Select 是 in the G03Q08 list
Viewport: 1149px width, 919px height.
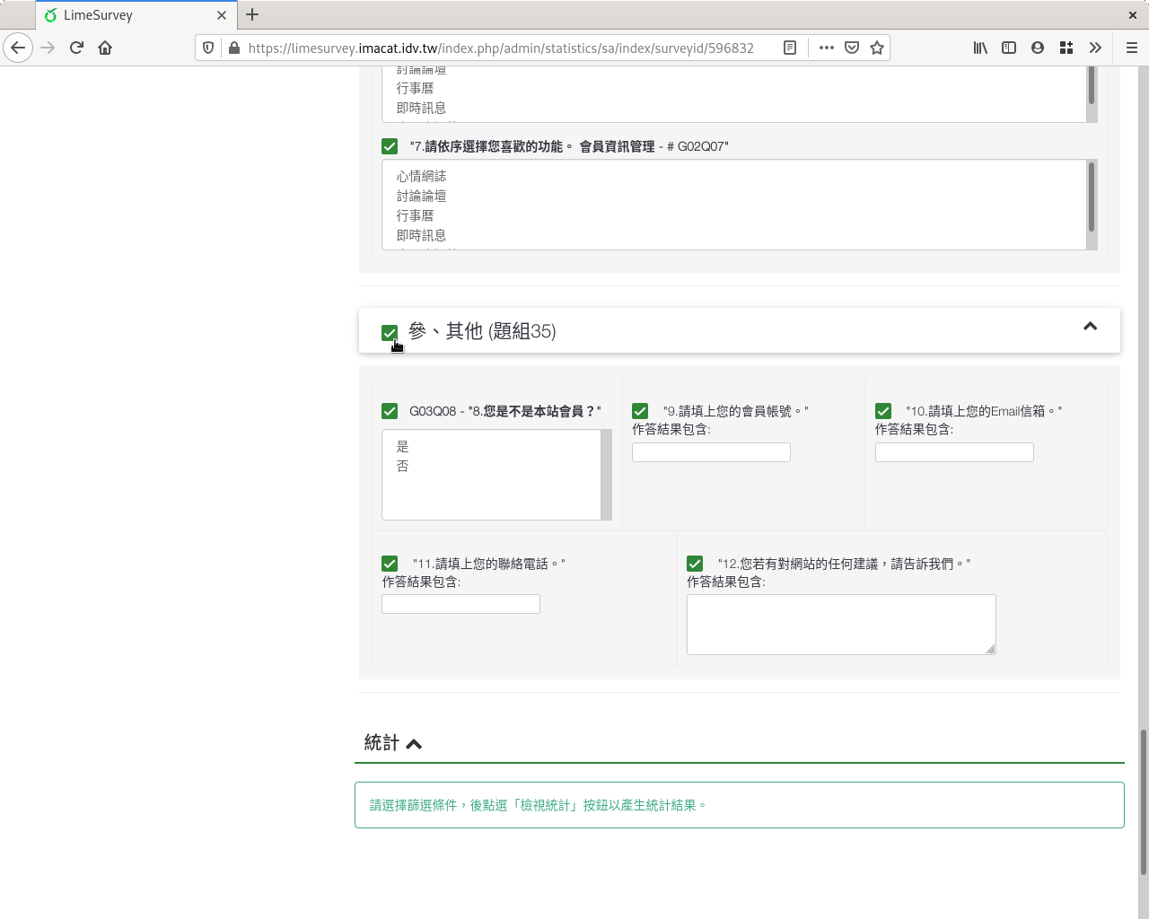(492, 446)
